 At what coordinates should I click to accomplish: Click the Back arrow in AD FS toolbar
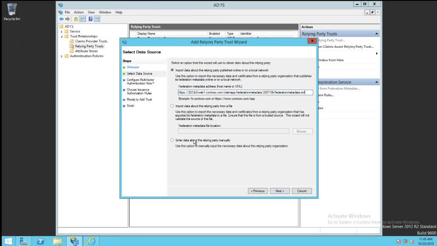coord(61,19)
